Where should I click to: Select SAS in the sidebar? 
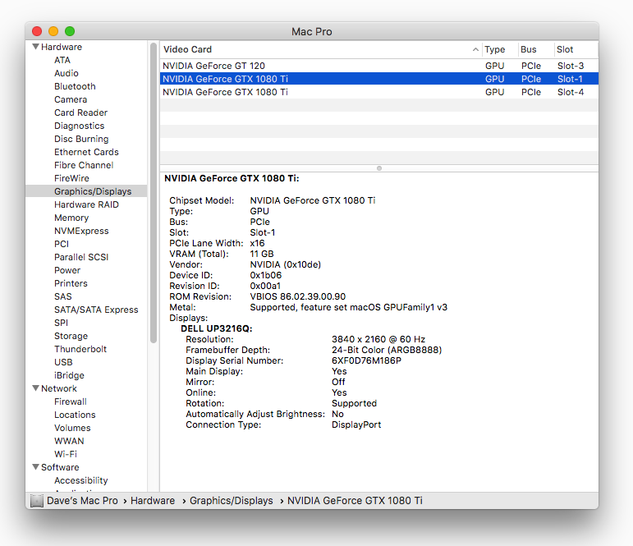(x=62, y=296)
